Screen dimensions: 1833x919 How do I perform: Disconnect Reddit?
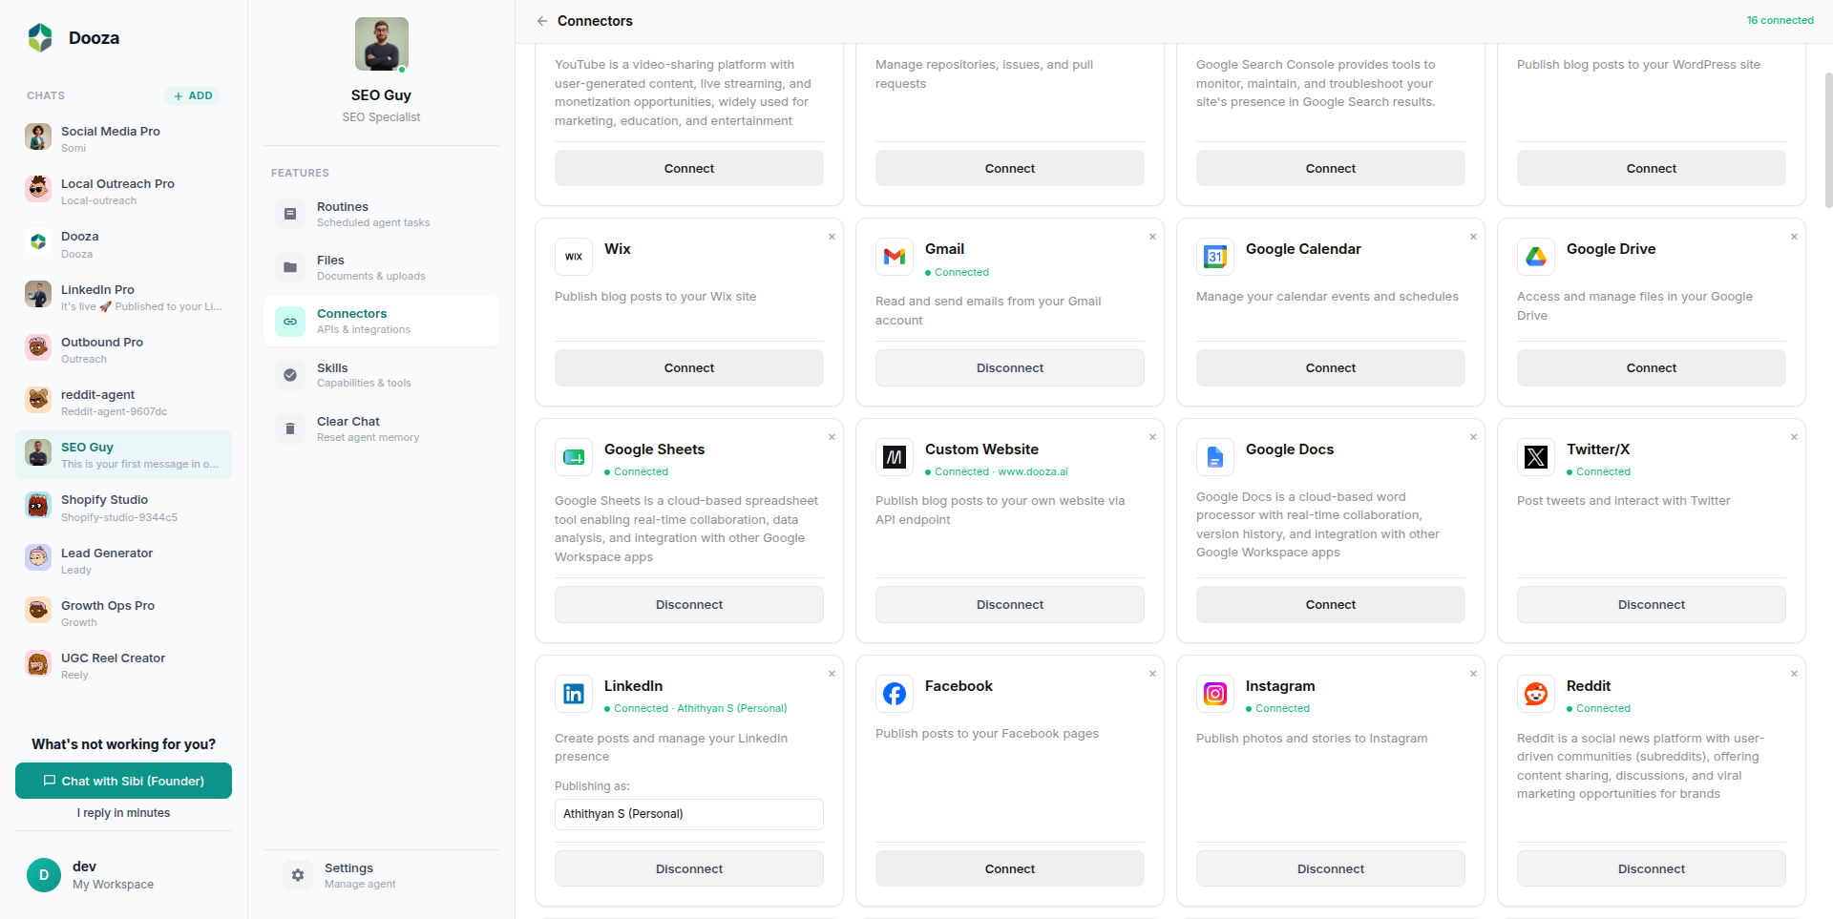(x=1652, y=868)
